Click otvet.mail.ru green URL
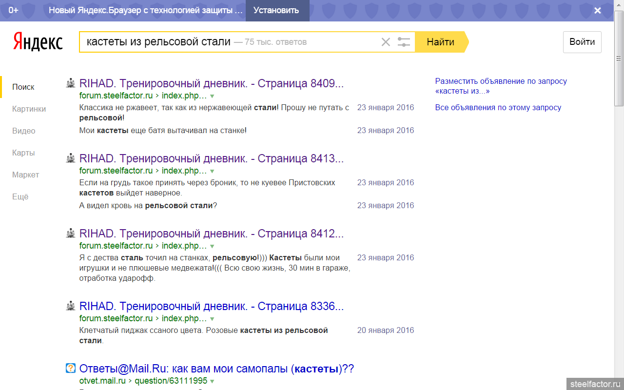The width and height of the screenshot is (624, 390). (x=102, y=381)
